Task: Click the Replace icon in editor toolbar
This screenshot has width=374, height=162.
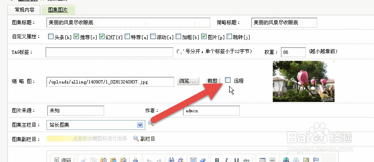Action: pyautogui.click(x=181, y=160)
